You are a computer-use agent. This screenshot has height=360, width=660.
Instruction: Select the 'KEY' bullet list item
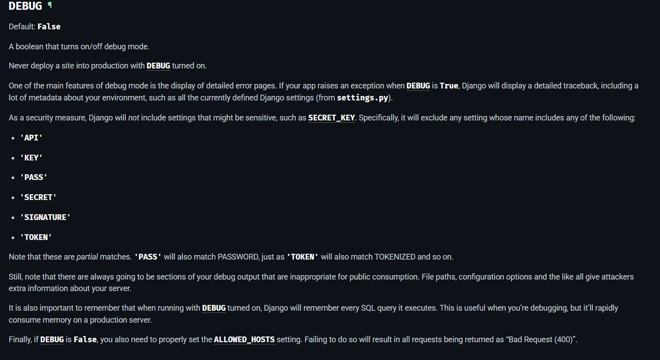[x=32, y=158]
